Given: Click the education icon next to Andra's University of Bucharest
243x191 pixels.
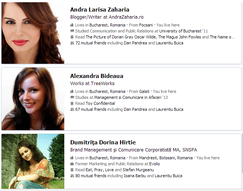Looking at the screenshot, I should click(x=72, y=31).
